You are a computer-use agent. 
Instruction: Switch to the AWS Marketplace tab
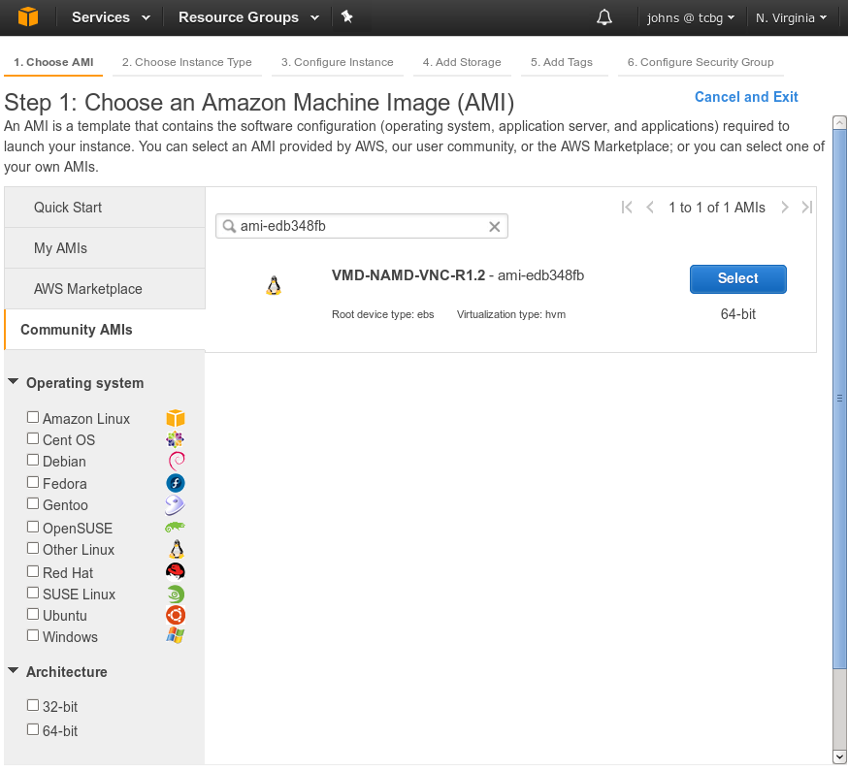(88, 289)
